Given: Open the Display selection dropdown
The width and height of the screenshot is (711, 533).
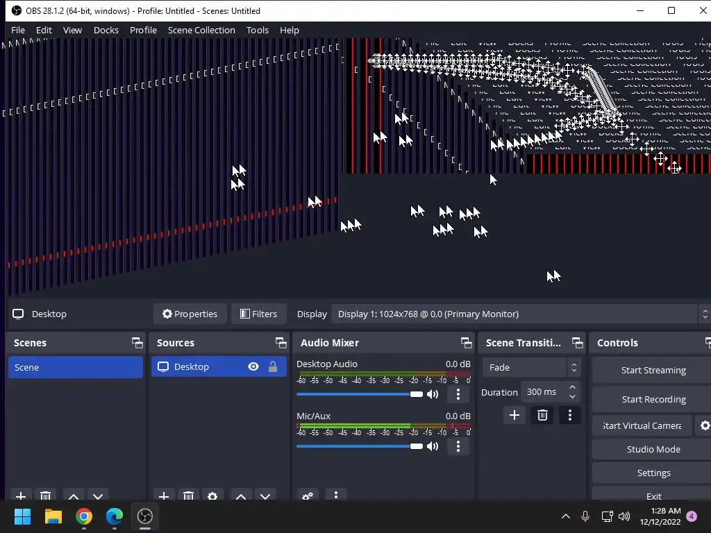Looking at the screenshot, I should pos(521,314).
